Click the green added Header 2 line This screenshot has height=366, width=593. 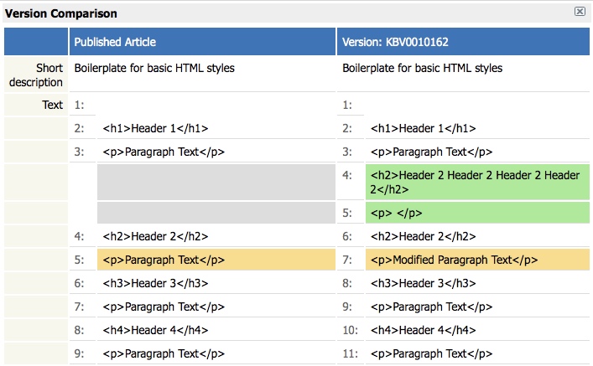tap(475, 182)
